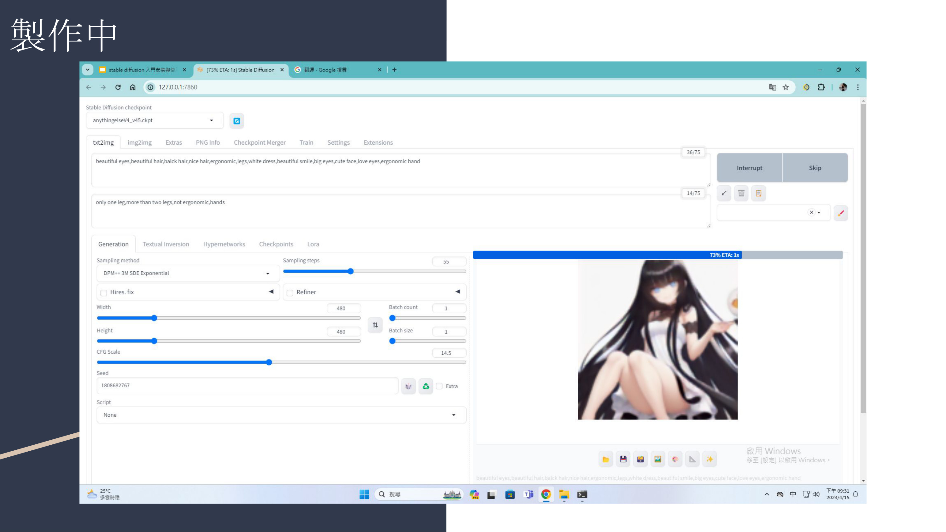Apply styles with clipboard icon

(x=758, y=193)
